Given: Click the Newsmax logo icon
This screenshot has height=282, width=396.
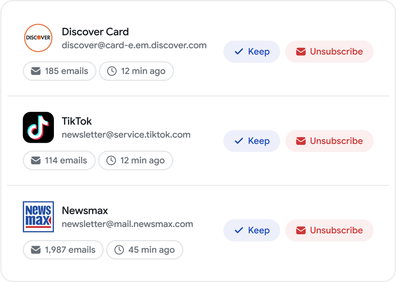Looking at the screenshot, I should 38,216.
